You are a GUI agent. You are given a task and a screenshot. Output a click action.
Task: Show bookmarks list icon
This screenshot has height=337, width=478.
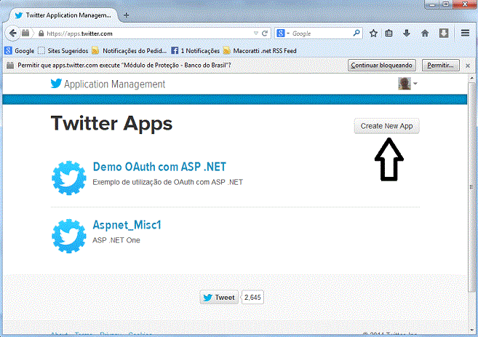[x=389, y=33]
